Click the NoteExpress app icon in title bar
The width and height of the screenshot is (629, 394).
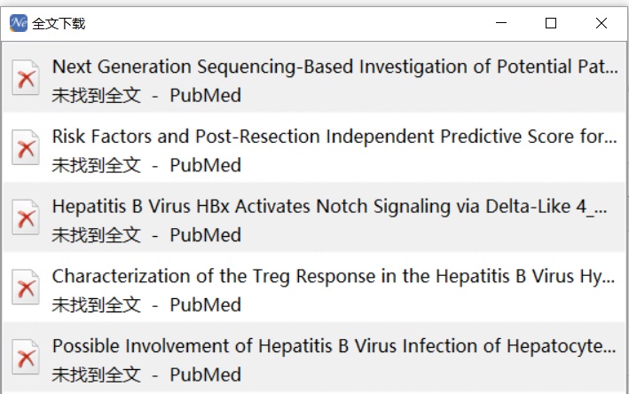click(18, 23)
